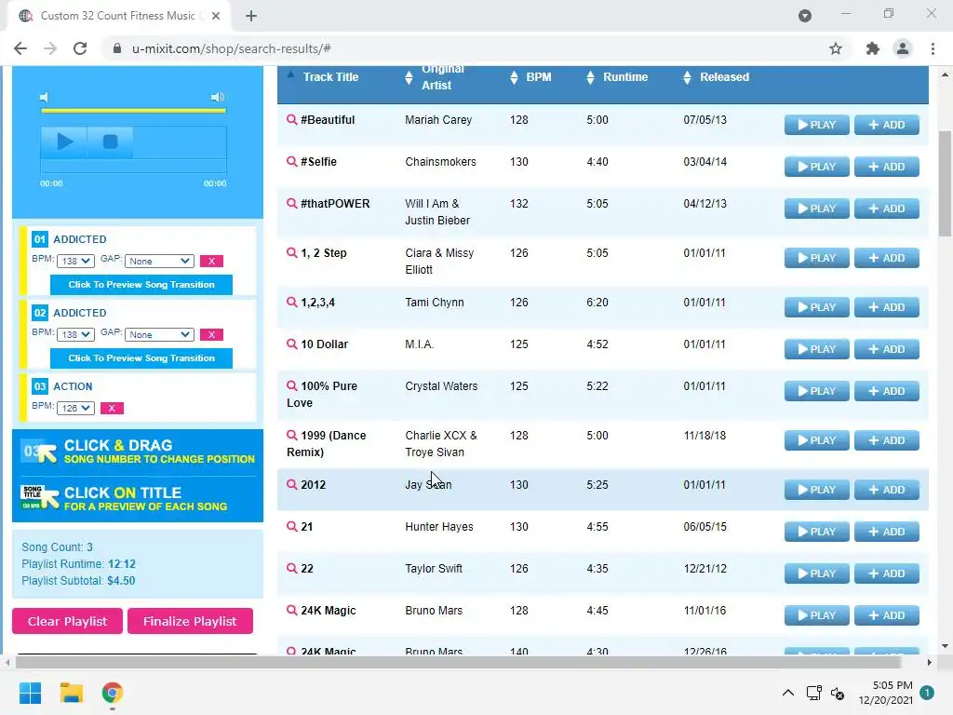Play the #thatPOWER track

[x=816, y=209]
